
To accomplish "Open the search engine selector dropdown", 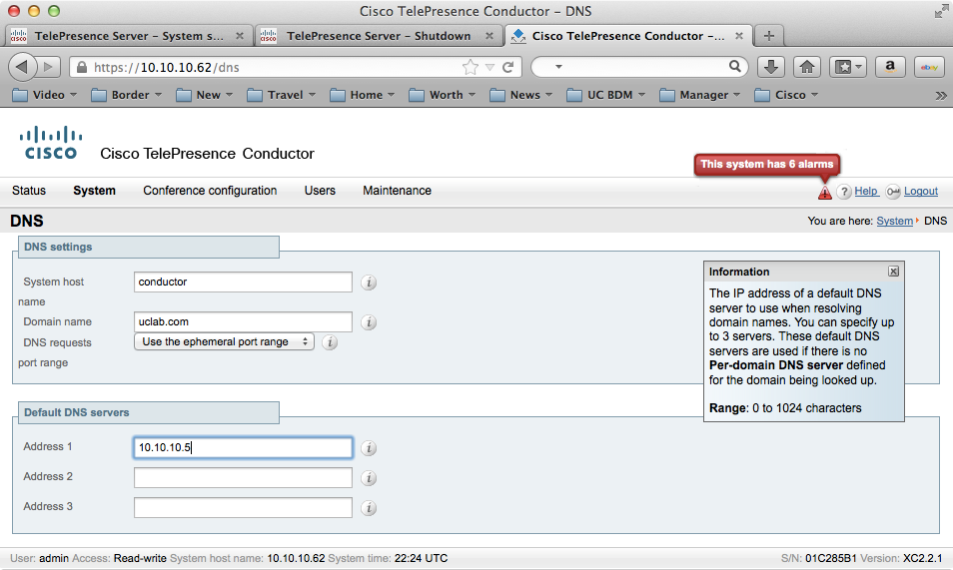I will pyautogui.click(x=558, y=67).
